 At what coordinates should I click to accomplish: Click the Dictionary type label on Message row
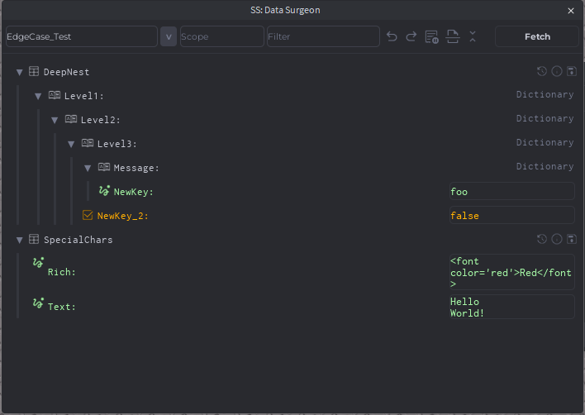coord(545,166)
